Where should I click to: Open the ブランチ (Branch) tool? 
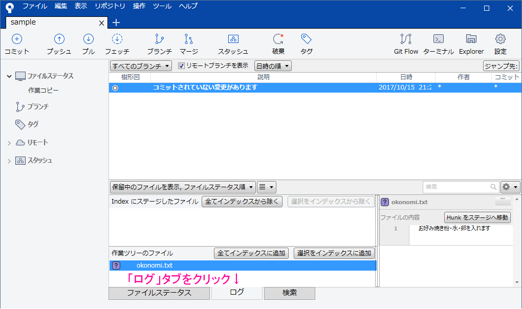(159, 43)
